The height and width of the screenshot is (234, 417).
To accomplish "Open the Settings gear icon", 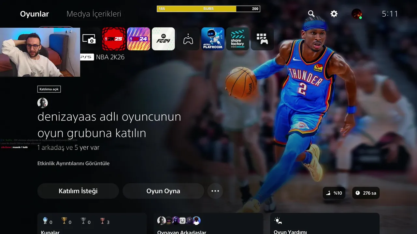I will [334, 14].
